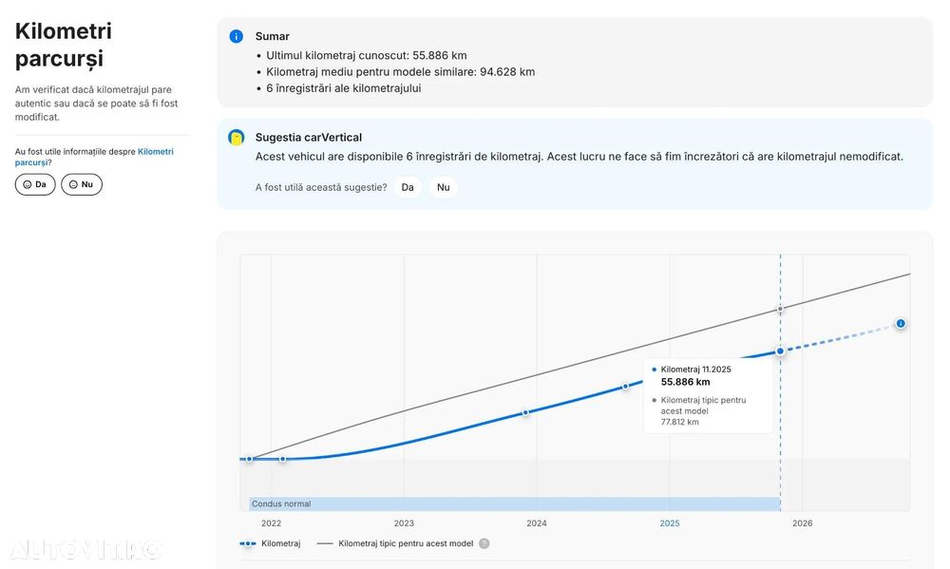Click the 2025 axis label
Screen dimensions: 950x569
coord(670,523)
